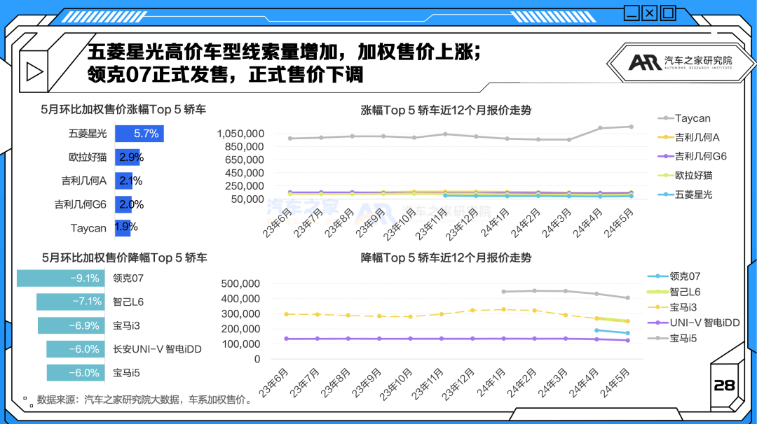Click the 欧拉好猫 legend entry
Screen dimensions: 757x424
pyautogui.click(x=685, y=176)
